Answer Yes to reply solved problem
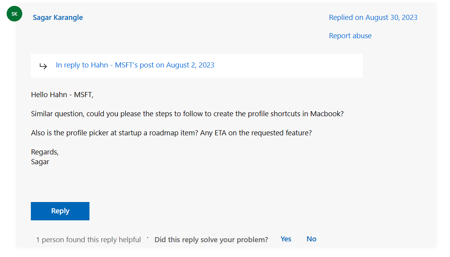Viewport: 450px width, 257px height. [286, 239]
